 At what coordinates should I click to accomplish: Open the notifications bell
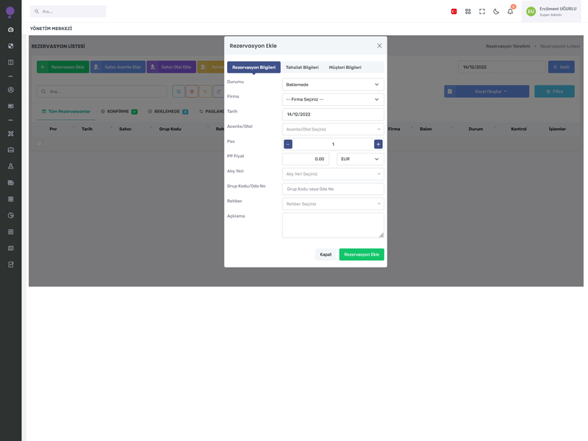(x=510, y=12)
